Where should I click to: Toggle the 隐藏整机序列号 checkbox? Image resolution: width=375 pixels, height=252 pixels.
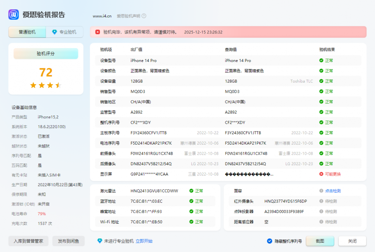click(x=269, y=241)
